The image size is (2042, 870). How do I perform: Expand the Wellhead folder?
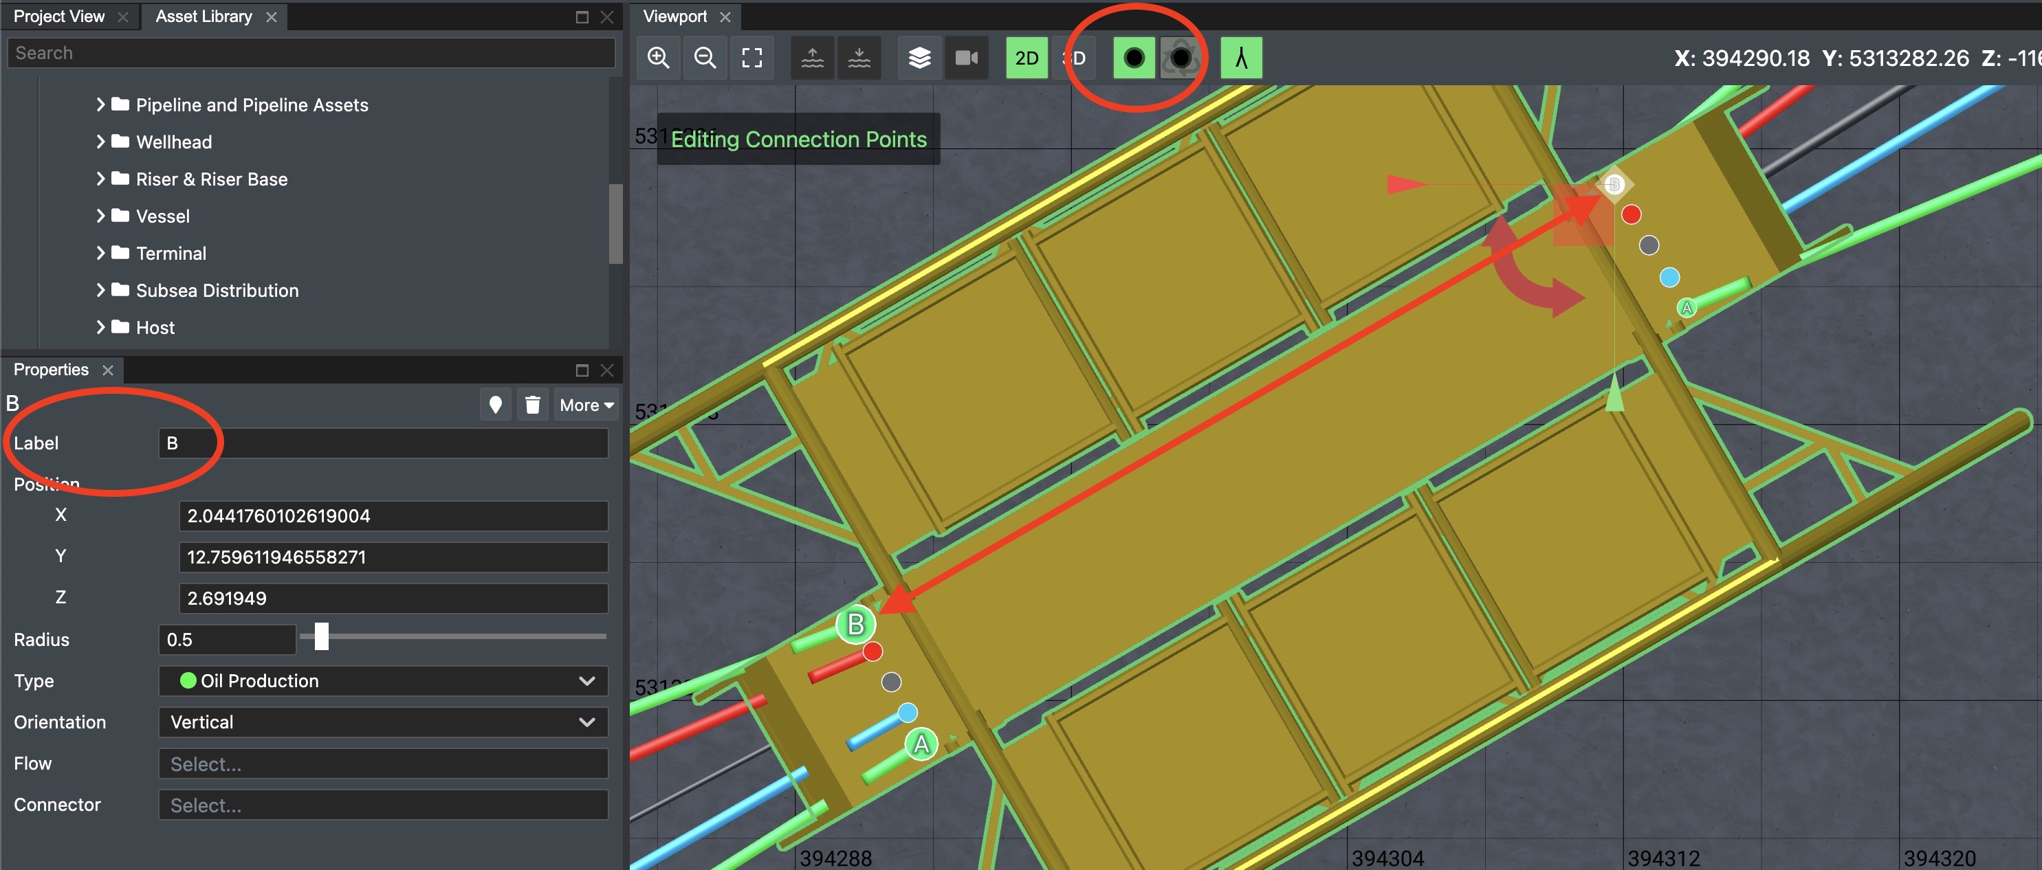[x=100, y=142]
